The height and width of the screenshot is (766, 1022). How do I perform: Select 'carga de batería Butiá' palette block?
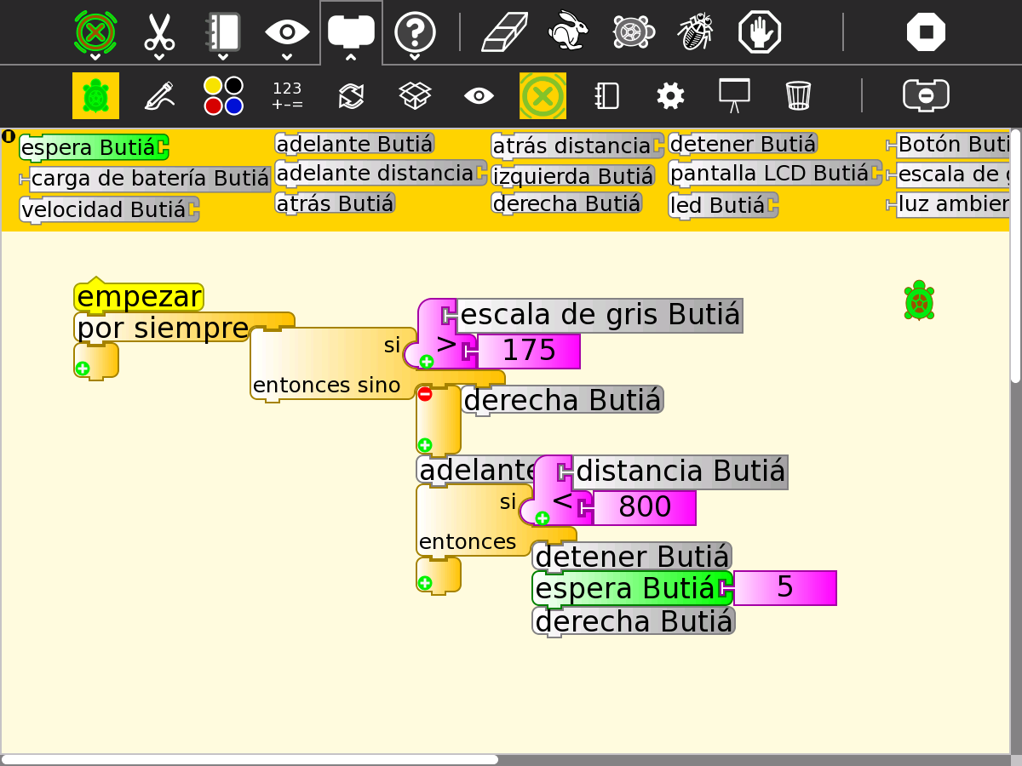[x=144, y=179]
